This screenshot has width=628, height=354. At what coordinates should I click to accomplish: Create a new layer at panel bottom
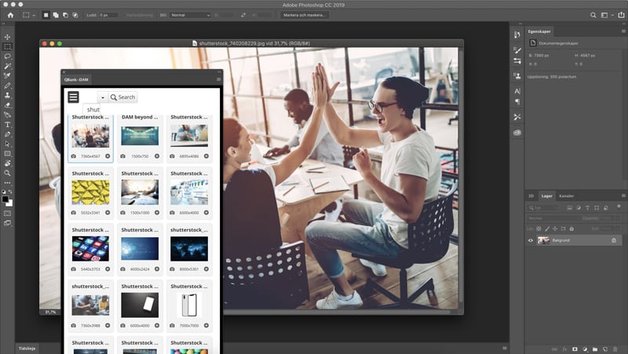point(605,349)
